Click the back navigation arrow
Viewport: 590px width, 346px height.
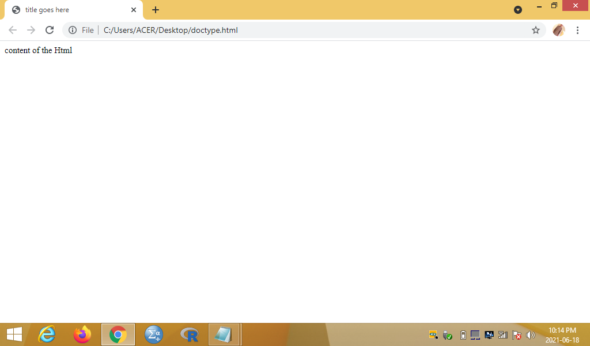pyautogui.click(x=13, y=30)
